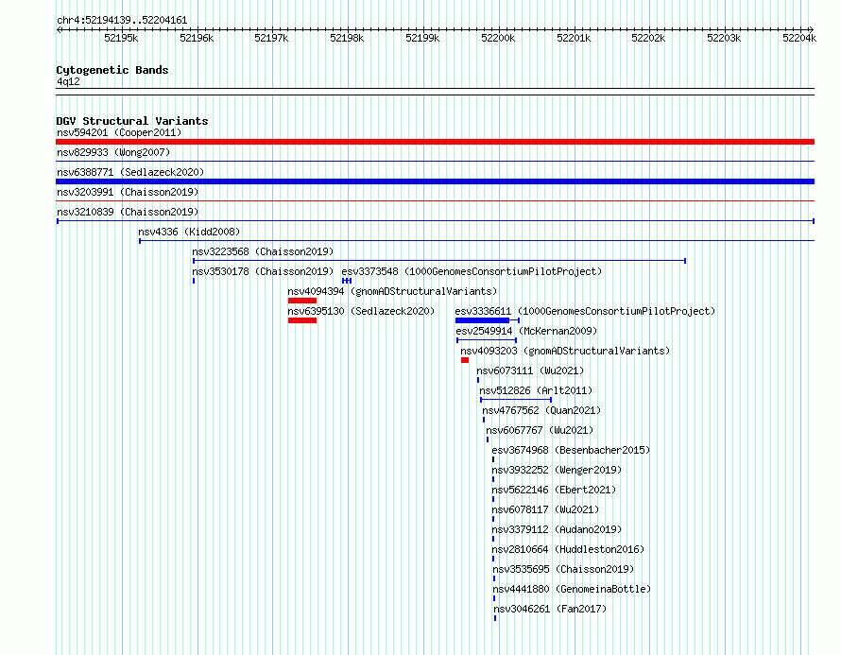Screen dimensions: 841x655
Task: Click esv3373548 (1000GenomesConsortiumPilotProject) label
Action: tap(472, 271)
